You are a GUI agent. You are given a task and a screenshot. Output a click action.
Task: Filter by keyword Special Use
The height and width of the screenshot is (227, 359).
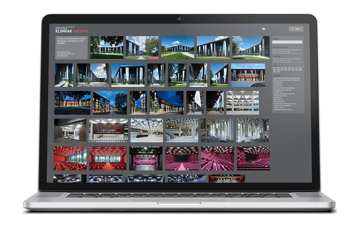click(x=279, y=108)
